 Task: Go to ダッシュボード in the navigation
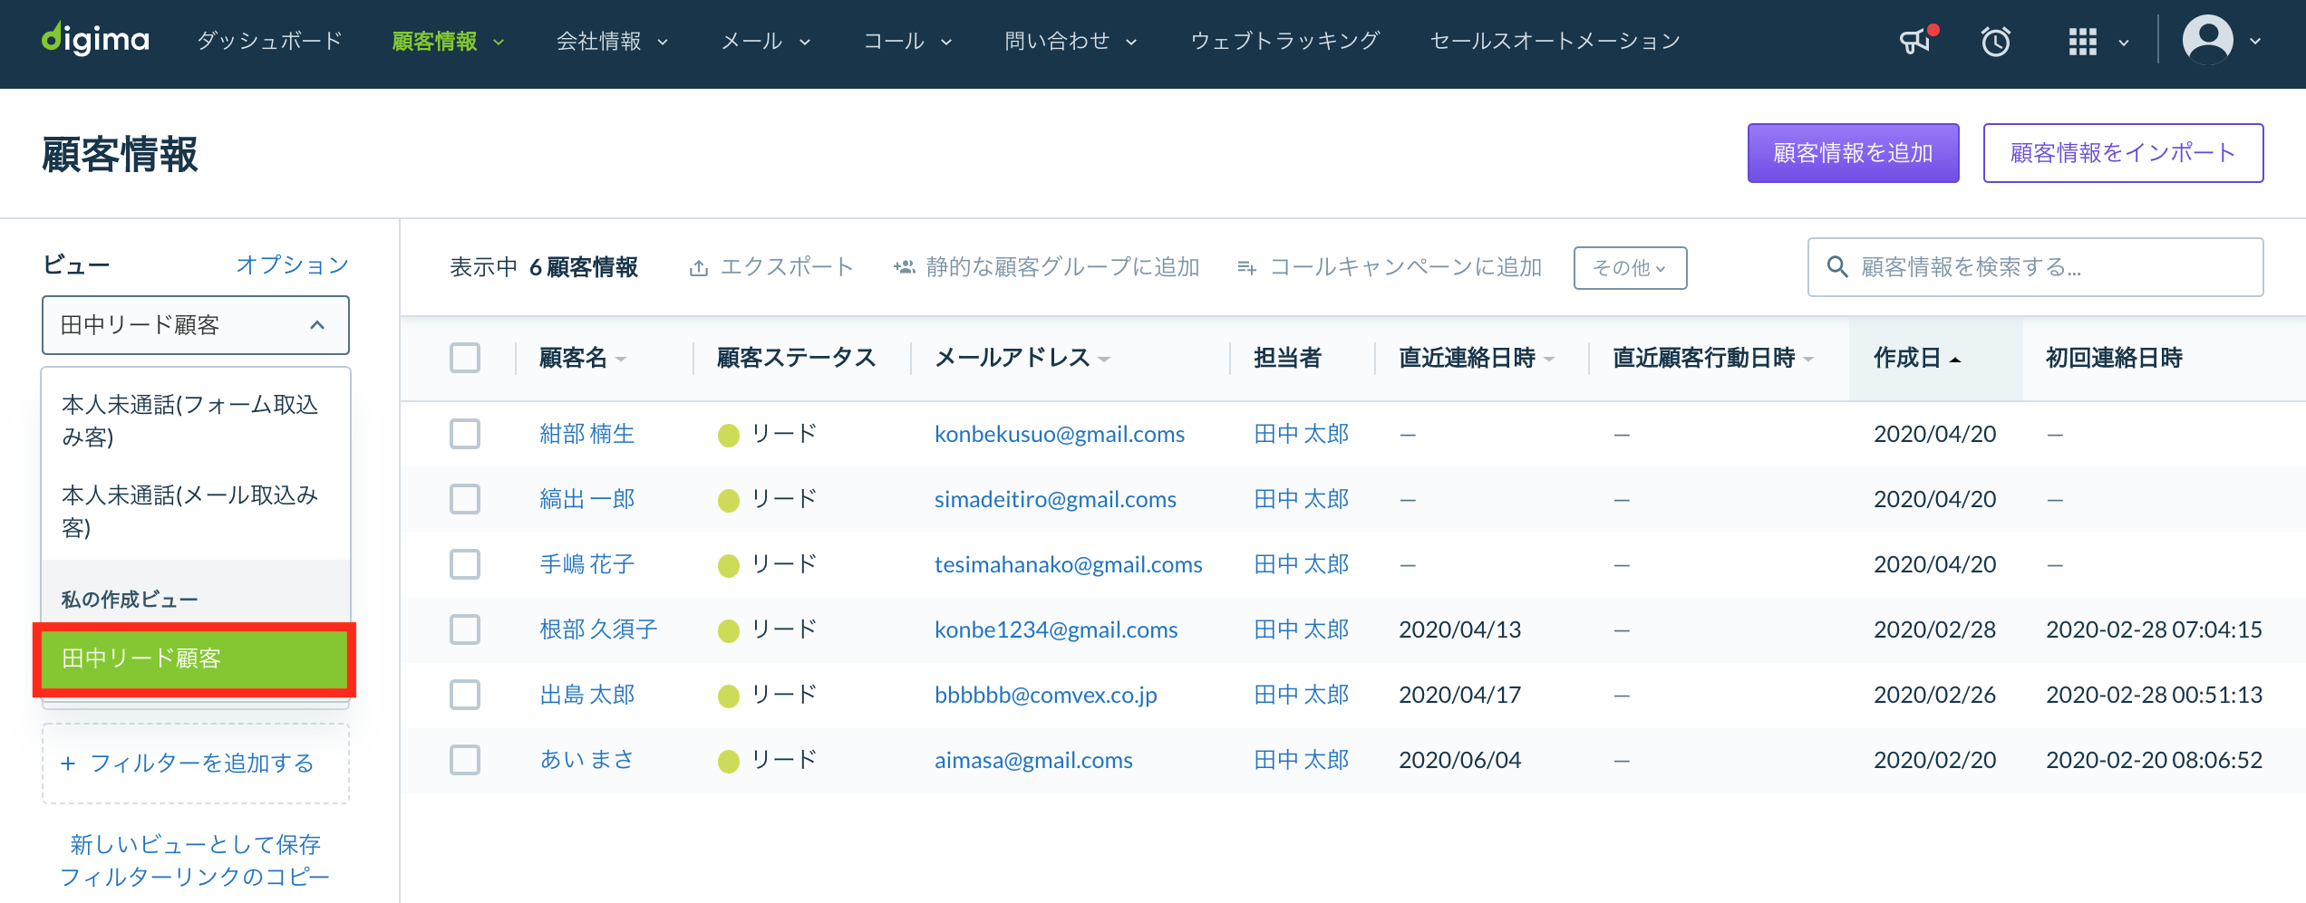point(269,41)
